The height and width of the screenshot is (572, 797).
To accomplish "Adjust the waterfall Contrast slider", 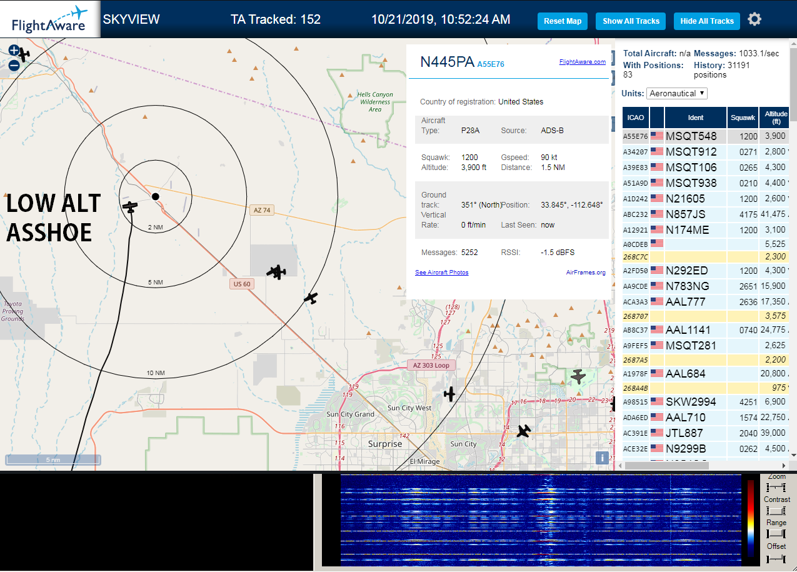I will pyautogui.click(x=776, y=510).
